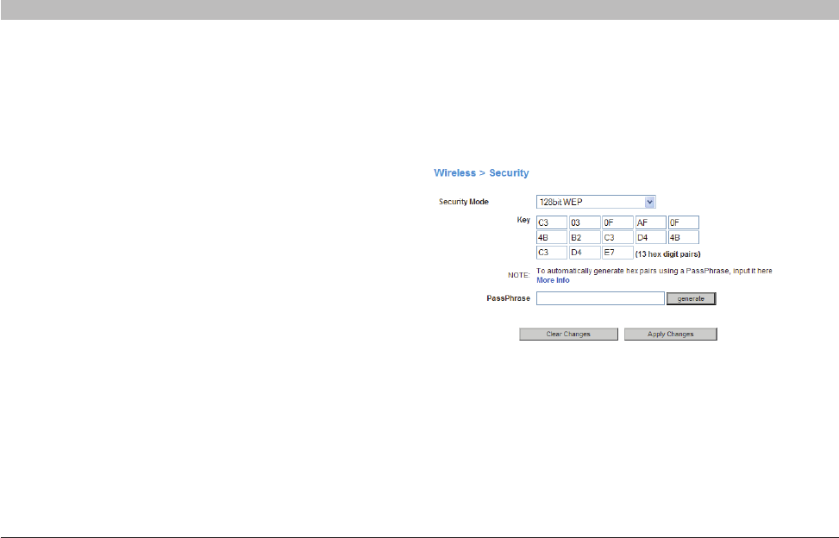The image size is (839, 538).
Task: Select key field D4 in third row
Action: (x=585, y=253)
